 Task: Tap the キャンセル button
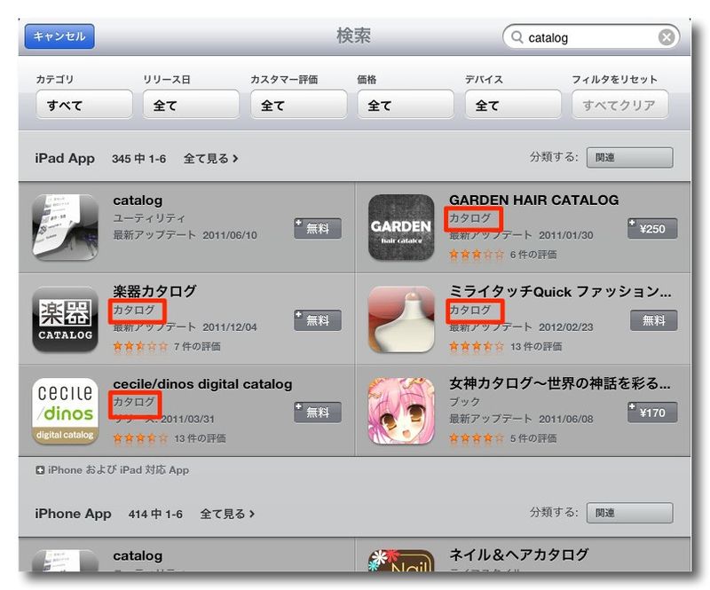[59, 36]
